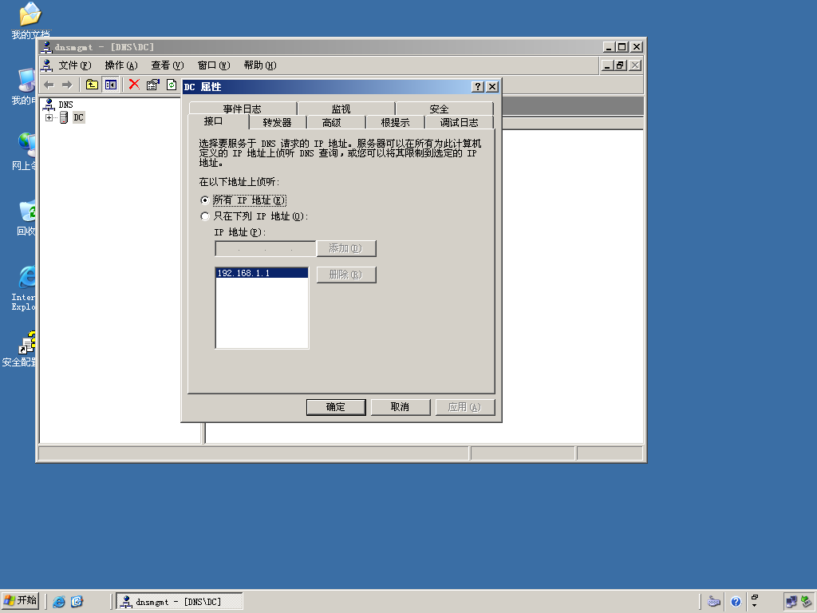Click the DC server icon in tree

point(64,118)
